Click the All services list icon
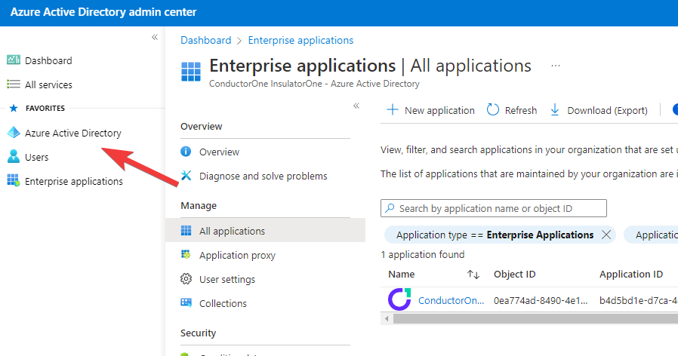The width and height of the screenshot is (678, 356). (x=14, y=84)
